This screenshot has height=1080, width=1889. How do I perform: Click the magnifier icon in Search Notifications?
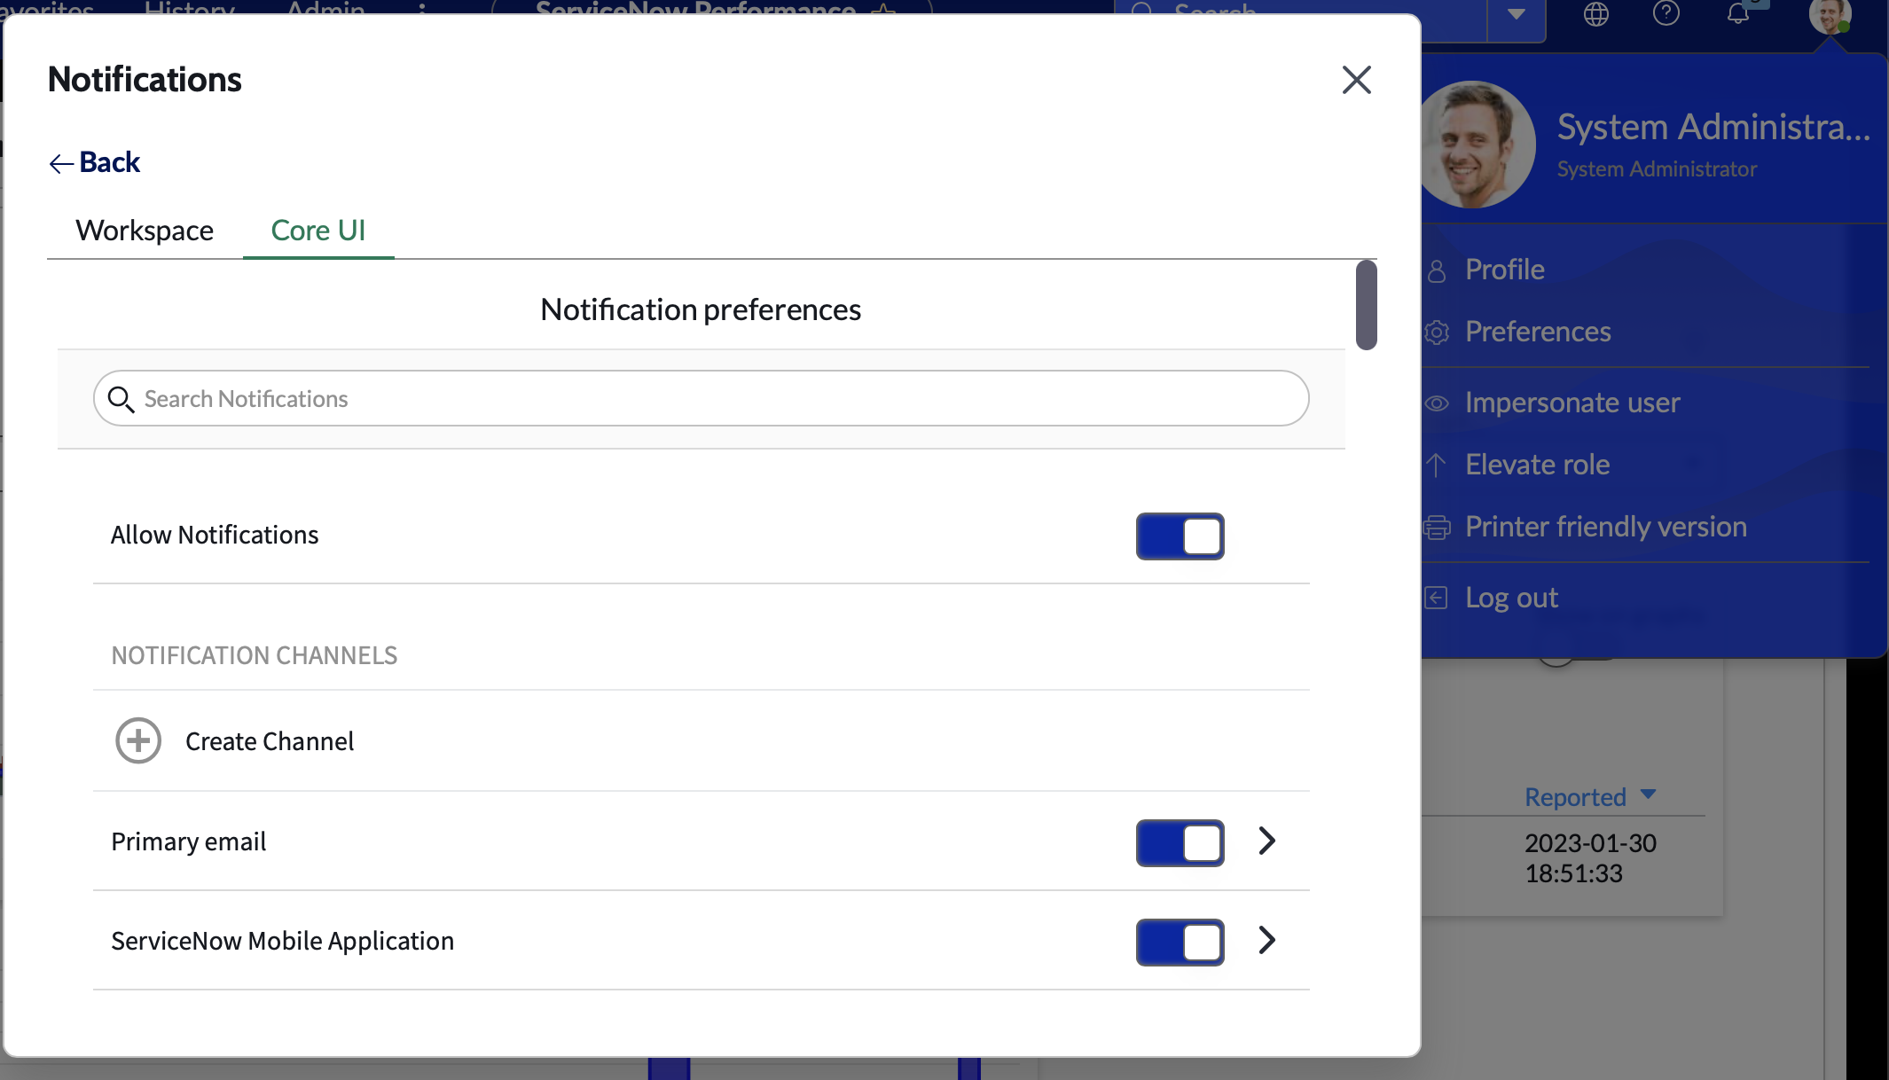tap(121, 399)
